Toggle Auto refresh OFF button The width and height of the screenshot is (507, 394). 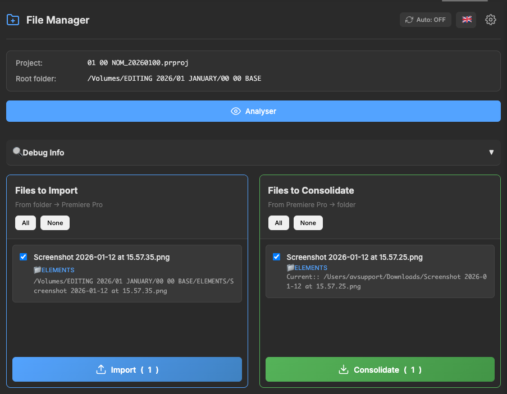tap(425, 20)
